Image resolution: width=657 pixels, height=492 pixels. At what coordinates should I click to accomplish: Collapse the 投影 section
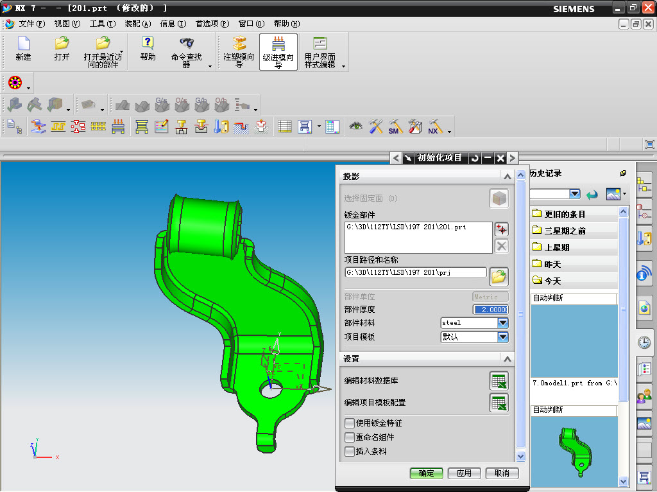(508, 177)
